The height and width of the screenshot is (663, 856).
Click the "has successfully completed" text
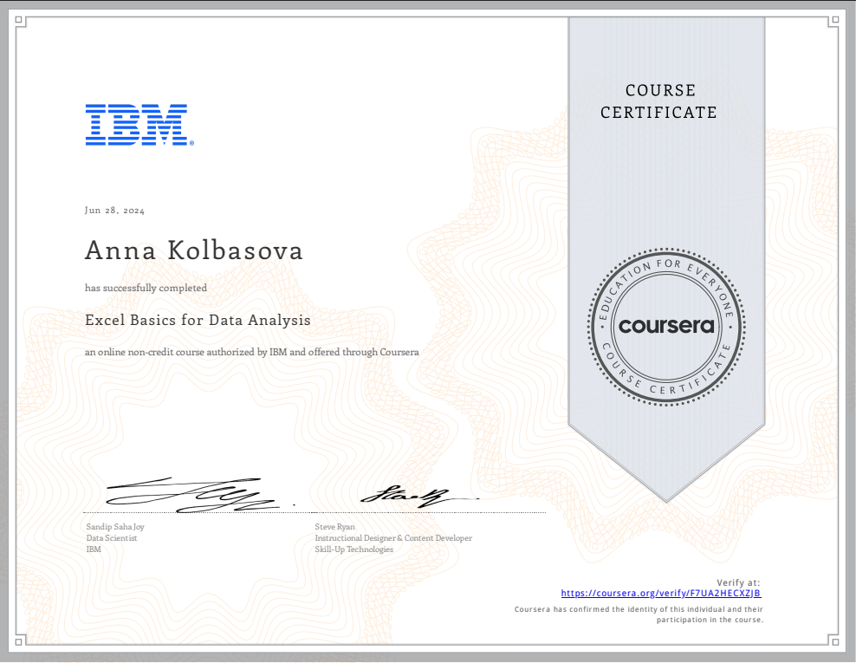pyautogui.click(x=146, y=288)
